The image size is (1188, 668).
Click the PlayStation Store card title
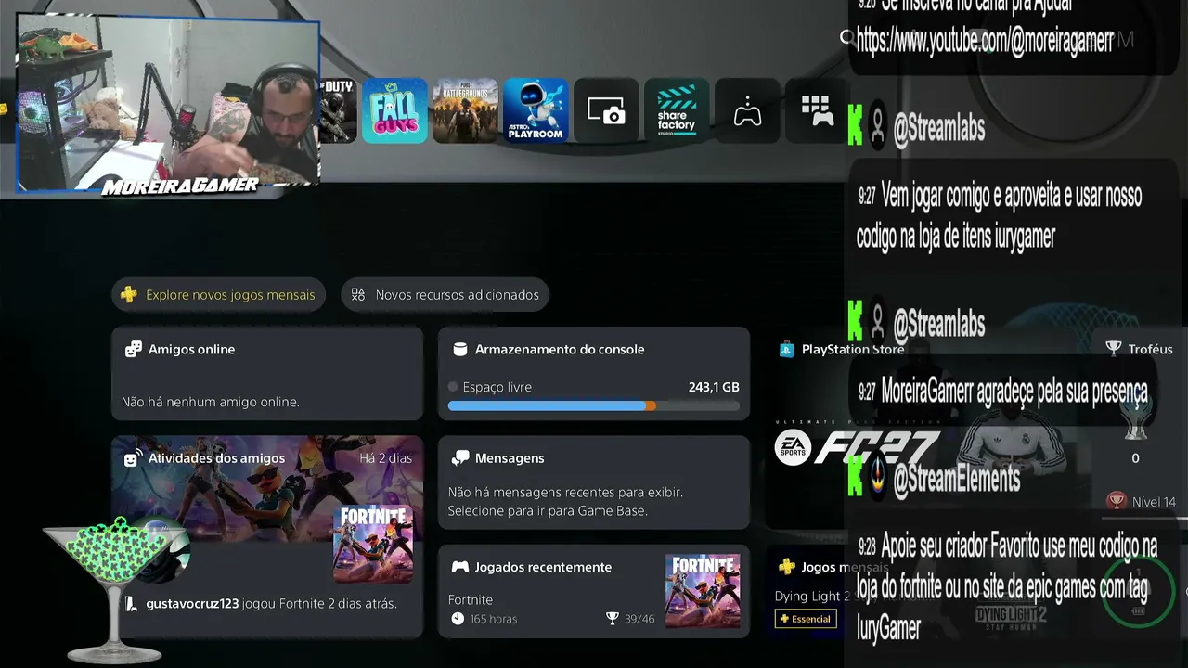pyautogui.click(x=853, y=349)
